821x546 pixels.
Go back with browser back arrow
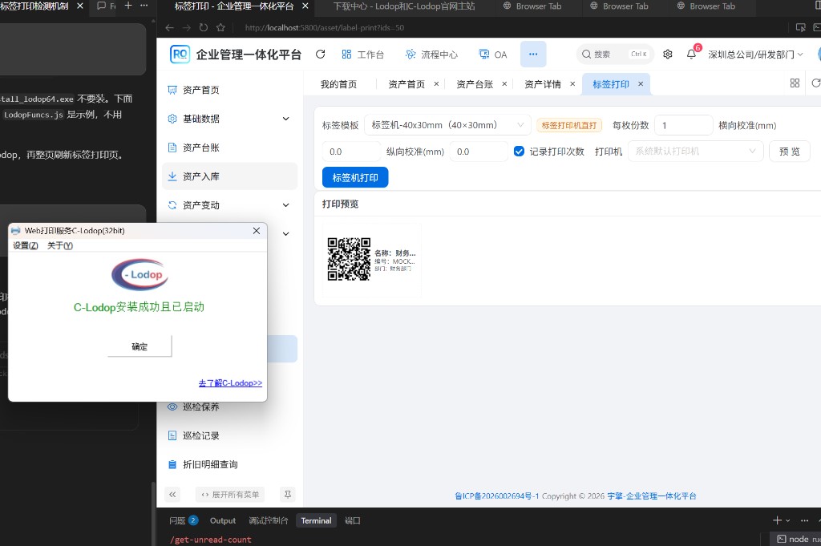[x=170, y=28]
